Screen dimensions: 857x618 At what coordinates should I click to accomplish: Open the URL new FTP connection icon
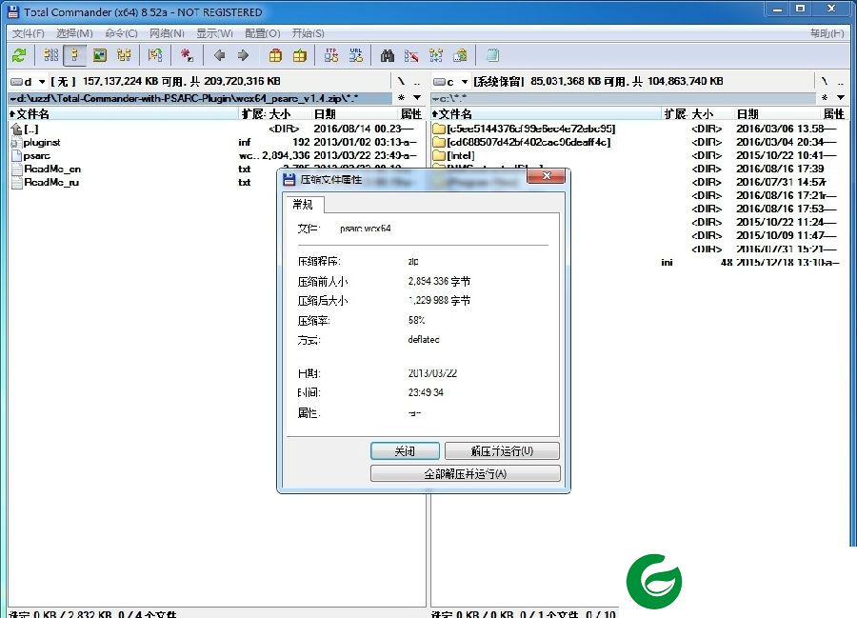(x=356, y=55)
